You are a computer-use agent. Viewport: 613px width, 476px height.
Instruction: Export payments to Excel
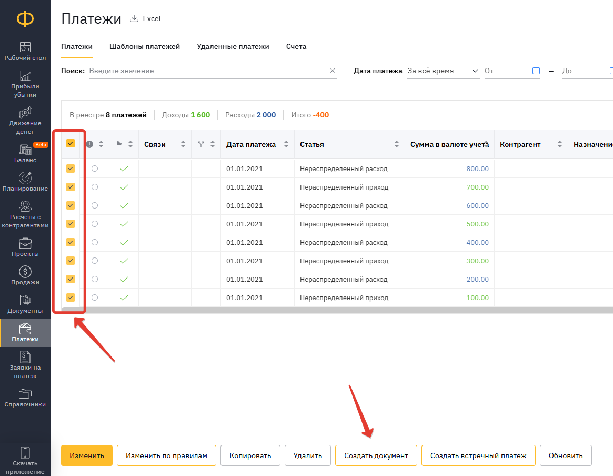click(x=145, y=19)
